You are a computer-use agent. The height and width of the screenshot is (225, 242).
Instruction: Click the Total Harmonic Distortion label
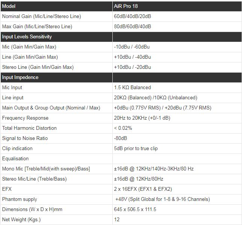(29, 128)
